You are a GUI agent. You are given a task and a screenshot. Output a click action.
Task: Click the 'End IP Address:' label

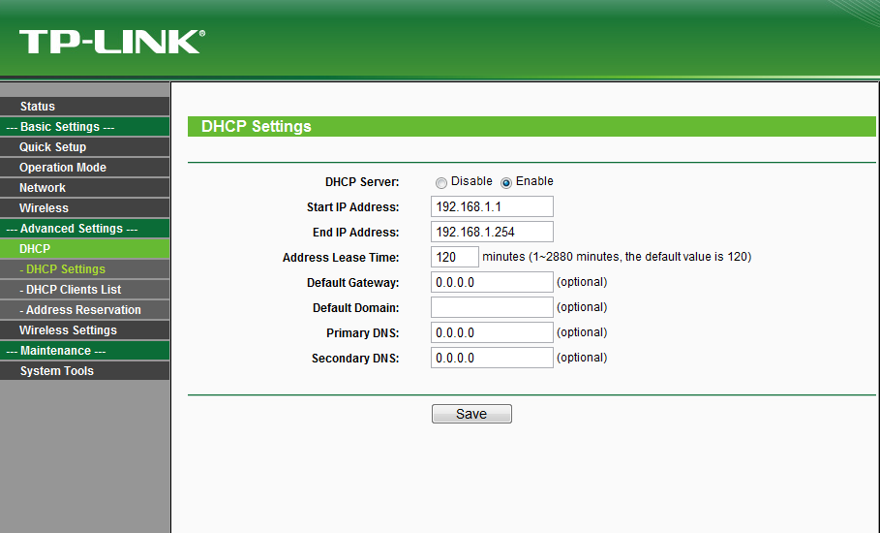tap(356, 233)
